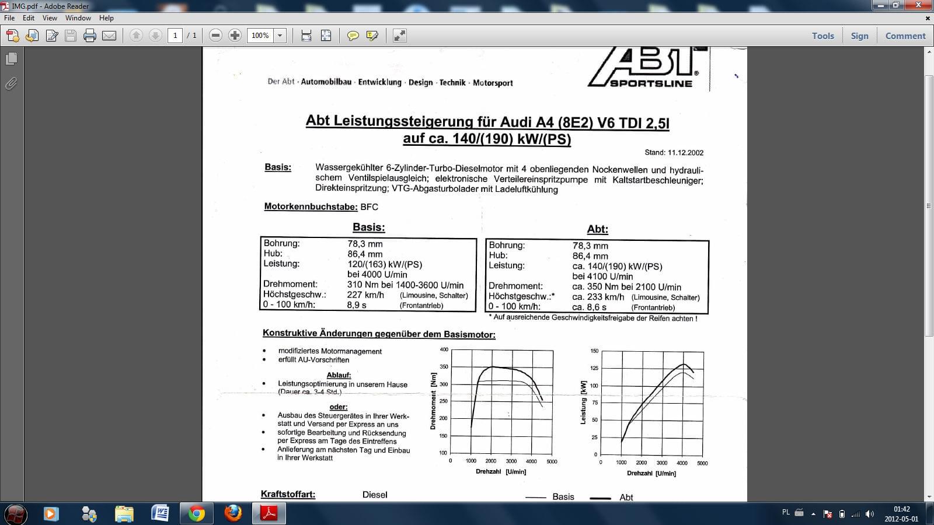Open the Edit menu

point(29,18)
